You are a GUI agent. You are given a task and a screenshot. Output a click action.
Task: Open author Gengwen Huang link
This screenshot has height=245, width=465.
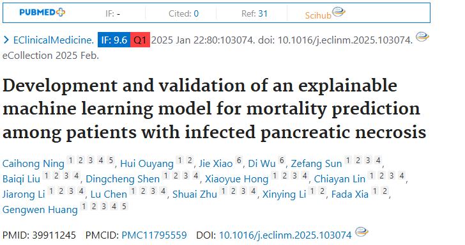click(40, 210)
